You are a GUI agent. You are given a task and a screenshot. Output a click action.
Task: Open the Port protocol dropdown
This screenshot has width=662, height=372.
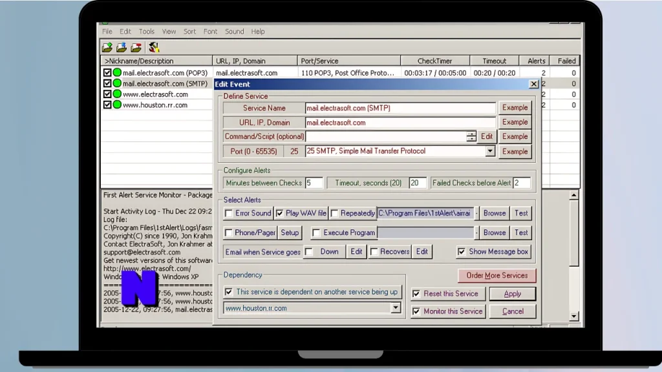click(490, 151)
